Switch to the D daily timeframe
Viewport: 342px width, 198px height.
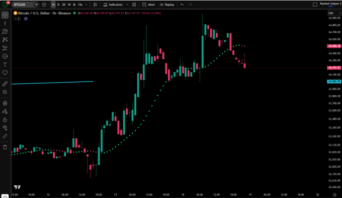click(58, 5)
